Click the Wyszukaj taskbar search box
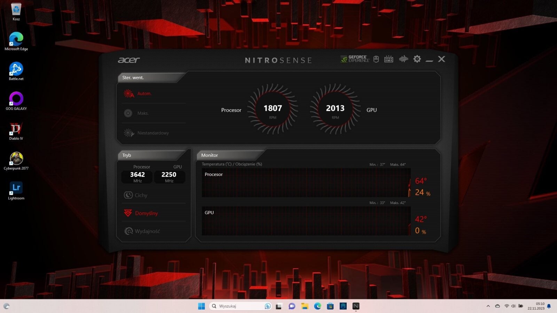 (x=240, y=306)
